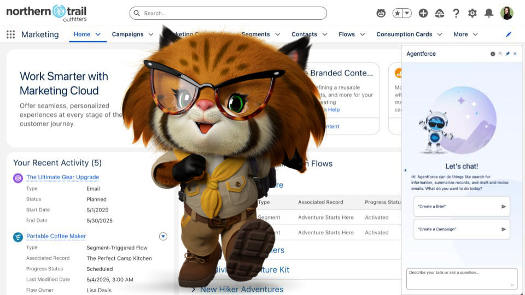Open the More navigation menu
The width and height of the screenshot is (525, 295).
coord(465,34)
